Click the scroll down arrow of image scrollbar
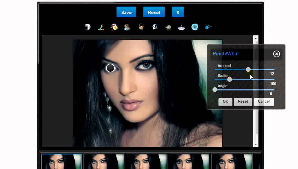298x169 pixels. tap(256, 145)
